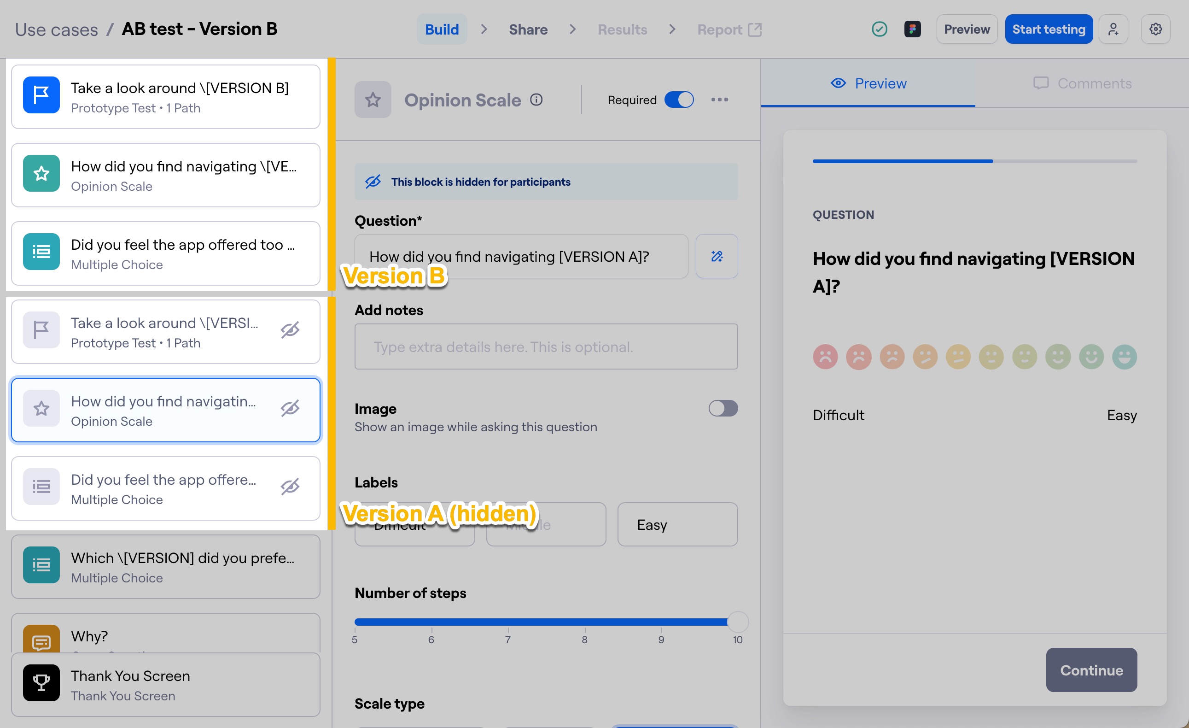Unhide the hidden 'Did you feel the app offere...' block
This screenshot has height=728, width=1189.
tap(290, 487)
